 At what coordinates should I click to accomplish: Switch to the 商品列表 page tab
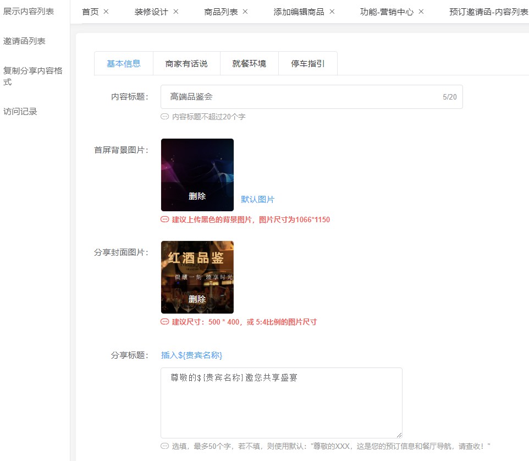(221, 12)
